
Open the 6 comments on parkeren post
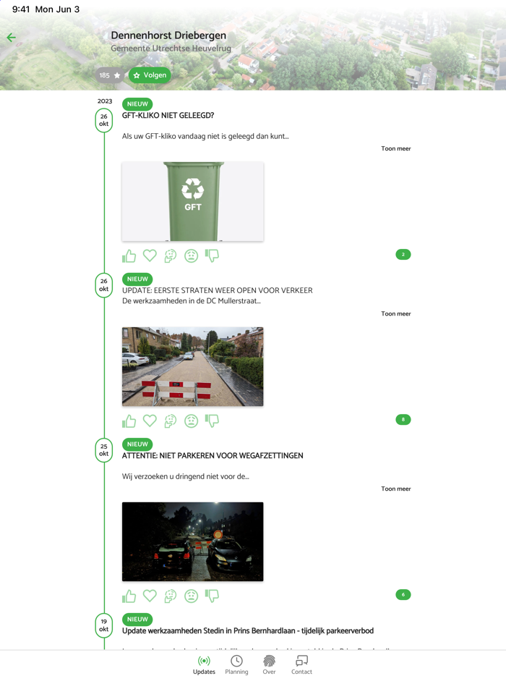(403, 594)
